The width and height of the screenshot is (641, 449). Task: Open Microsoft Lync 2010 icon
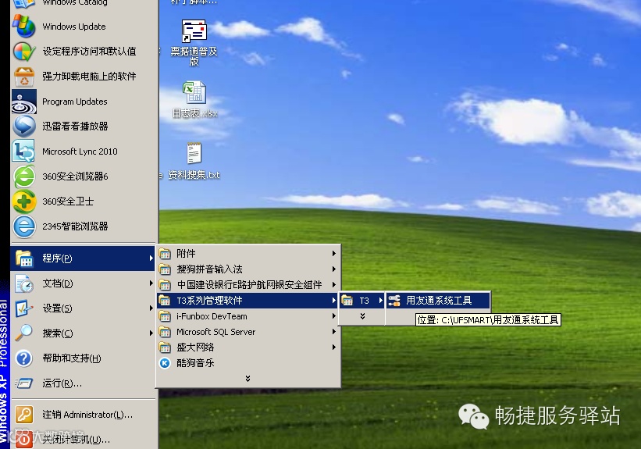tap(23, 151)
